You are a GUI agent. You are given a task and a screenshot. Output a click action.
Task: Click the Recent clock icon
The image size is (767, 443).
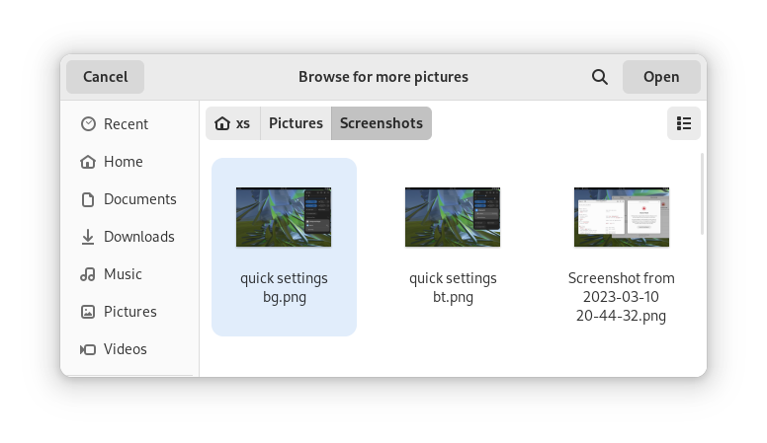88,124
